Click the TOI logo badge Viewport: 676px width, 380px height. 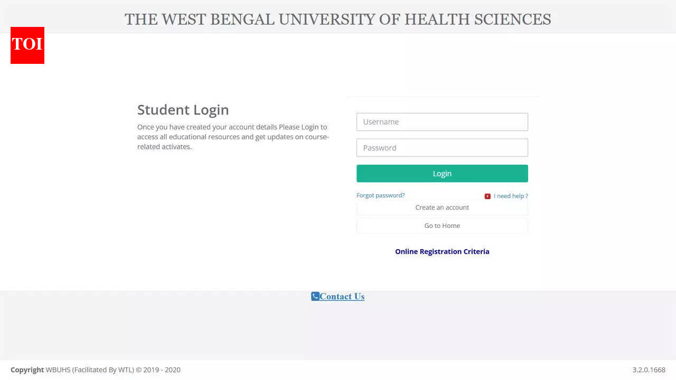pos(27,45)
